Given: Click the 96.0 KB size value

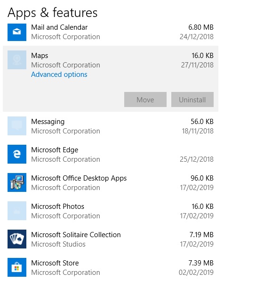Looking at the screenshot, I should (202, 178).
